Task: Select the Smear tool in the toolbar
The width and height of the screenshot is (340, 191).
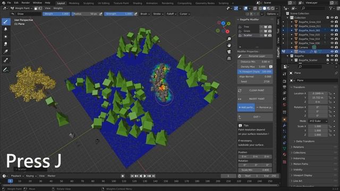Action: [x=6, y=44]
